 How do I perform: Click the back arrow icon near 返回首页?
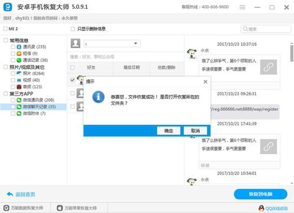(10, 194)
